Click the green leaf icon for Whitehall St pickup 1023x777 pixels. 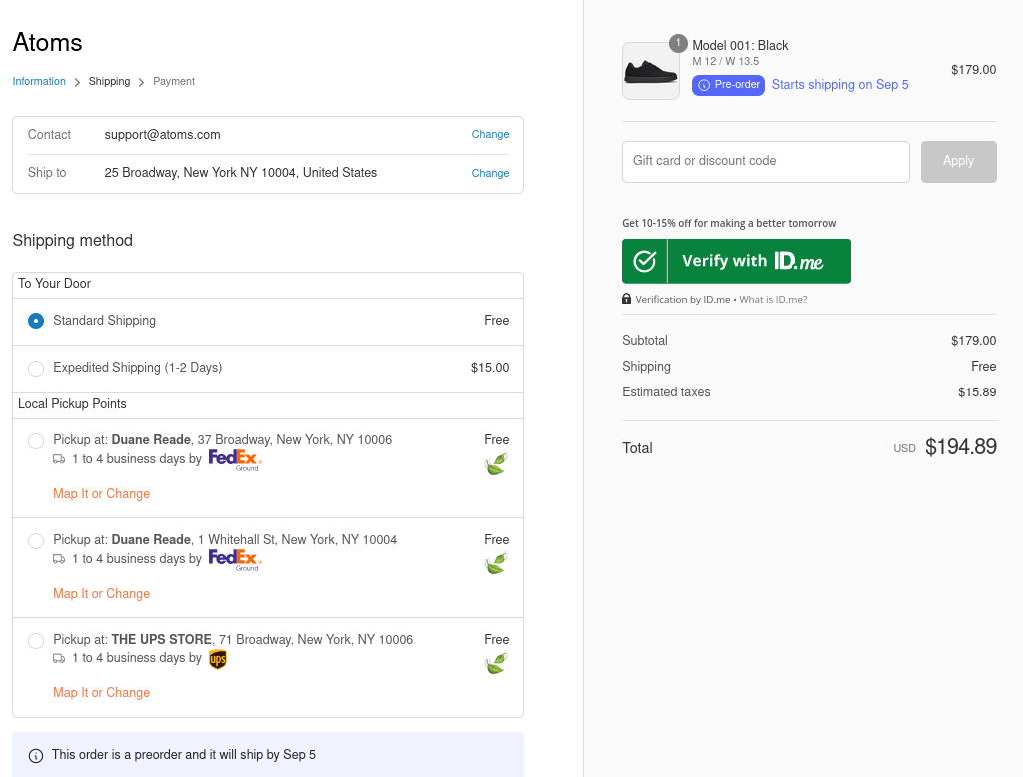496,563
